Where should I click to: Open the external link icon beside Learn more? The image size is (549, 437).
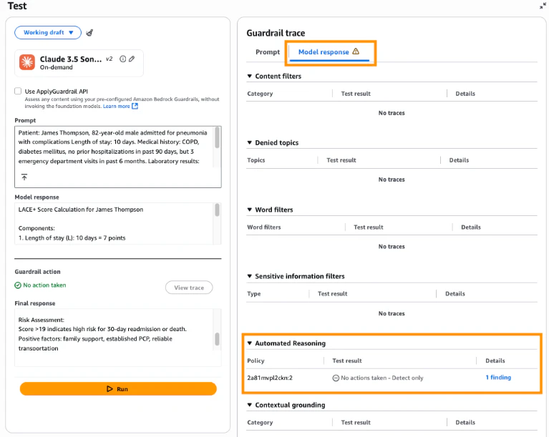(x=135, y=106)
